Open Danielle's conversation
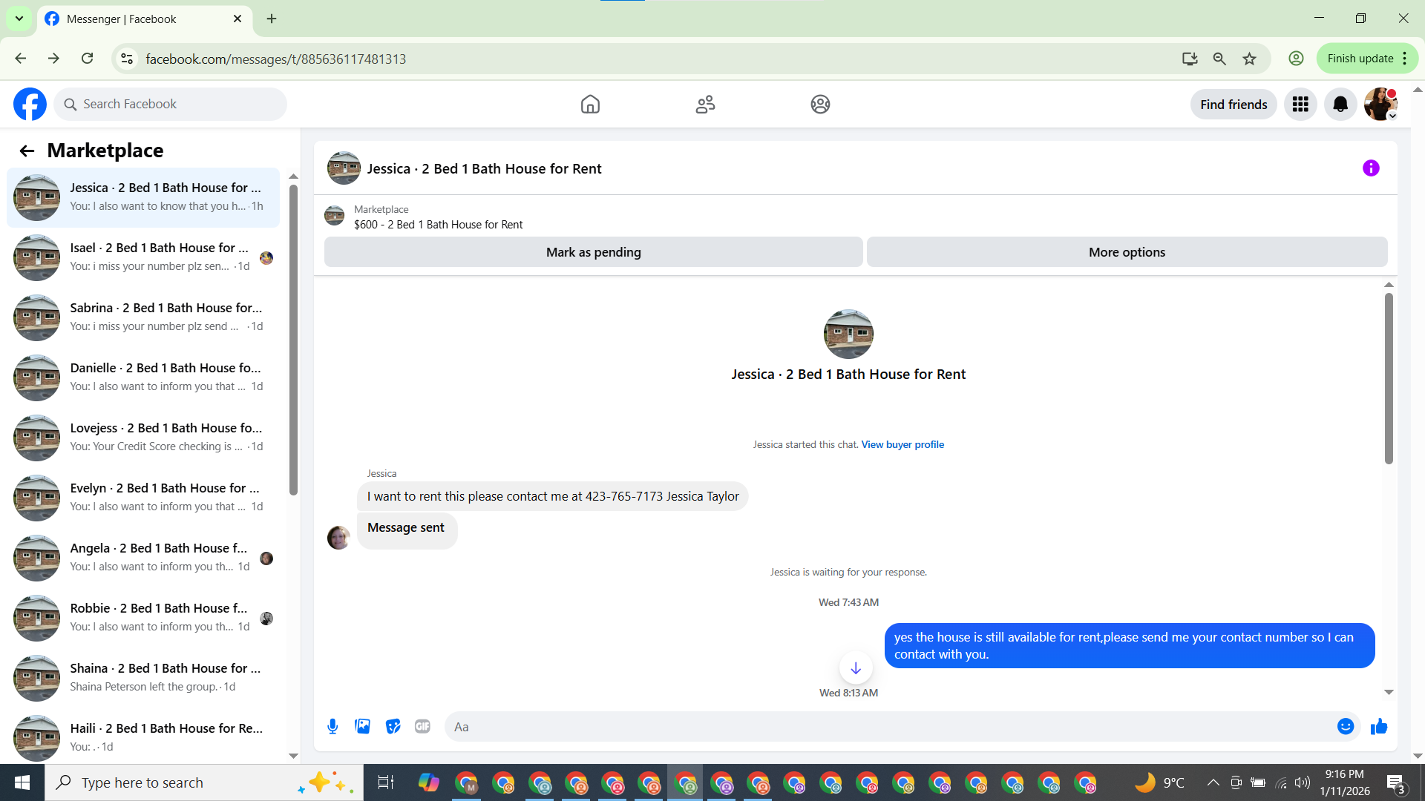Screen dimensions: 1425x801 point(143,378)
